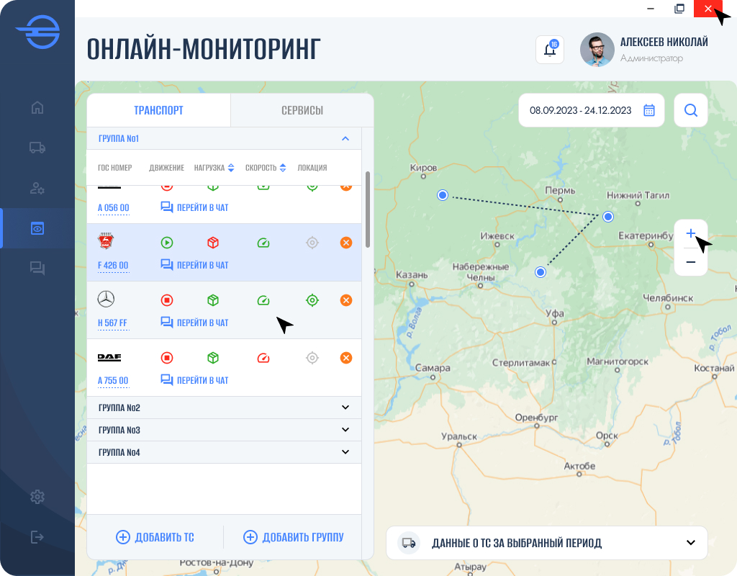Select the ТРАНСПОРТ tab
Viewport: 737px width, 576px height.
point(158,110)
